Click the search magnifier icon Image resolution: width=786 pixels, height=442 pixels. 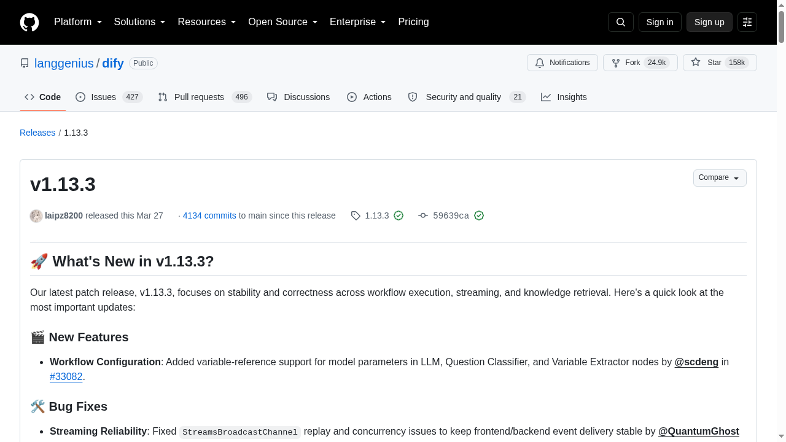click(621, 22)
